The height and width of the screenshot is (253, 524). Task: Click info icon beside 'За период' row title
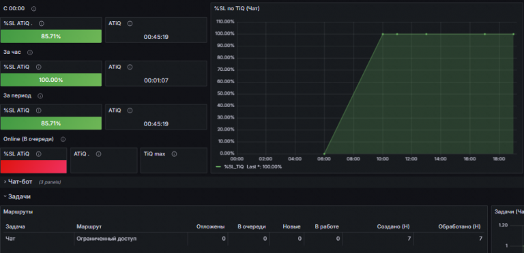point(40,96)
